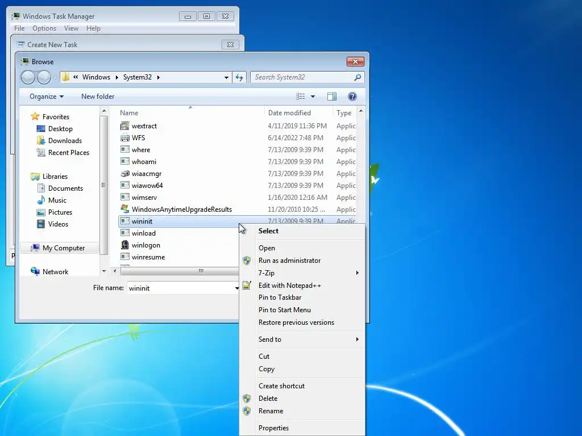Click the Pictures library icon
582x436 pixels.
pos(41,212)
